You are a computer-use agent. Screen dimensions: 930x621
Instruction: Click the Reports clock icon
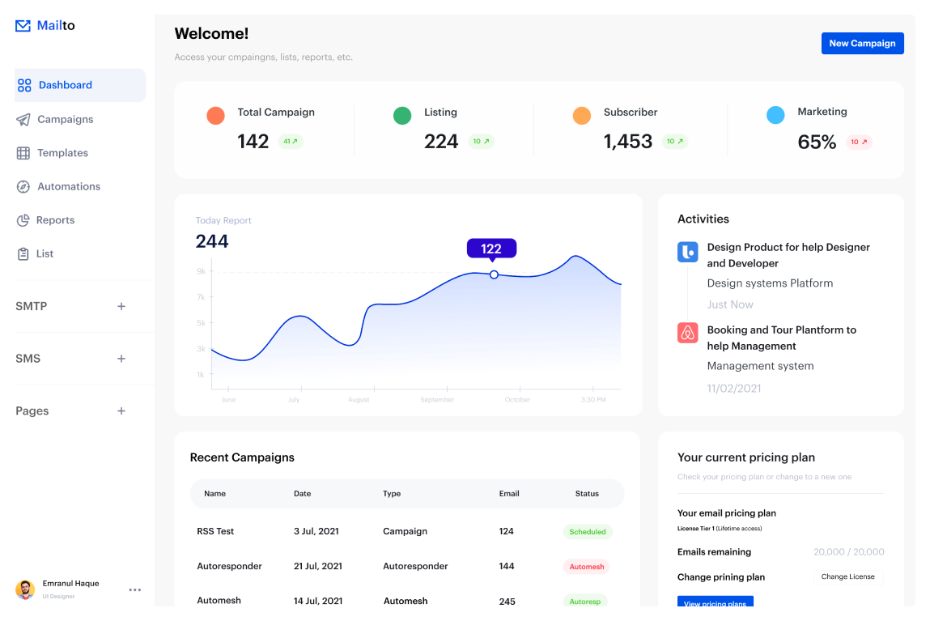click(x=23, y=220)
